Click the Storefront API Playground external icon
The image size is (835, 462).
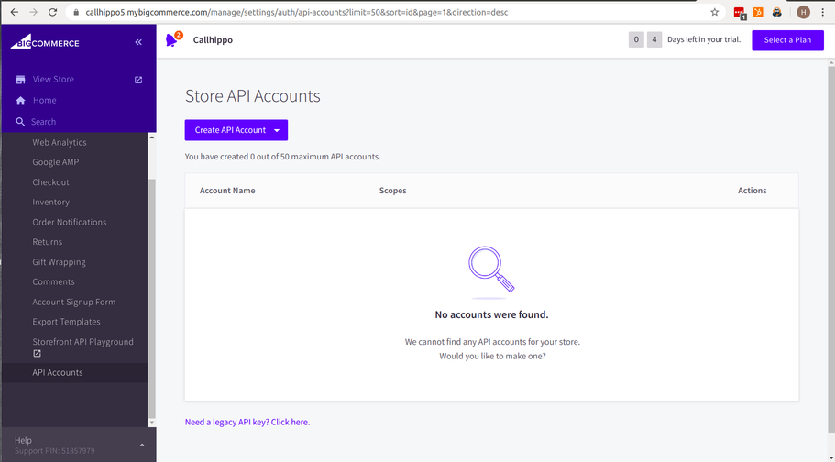(37, 353)
